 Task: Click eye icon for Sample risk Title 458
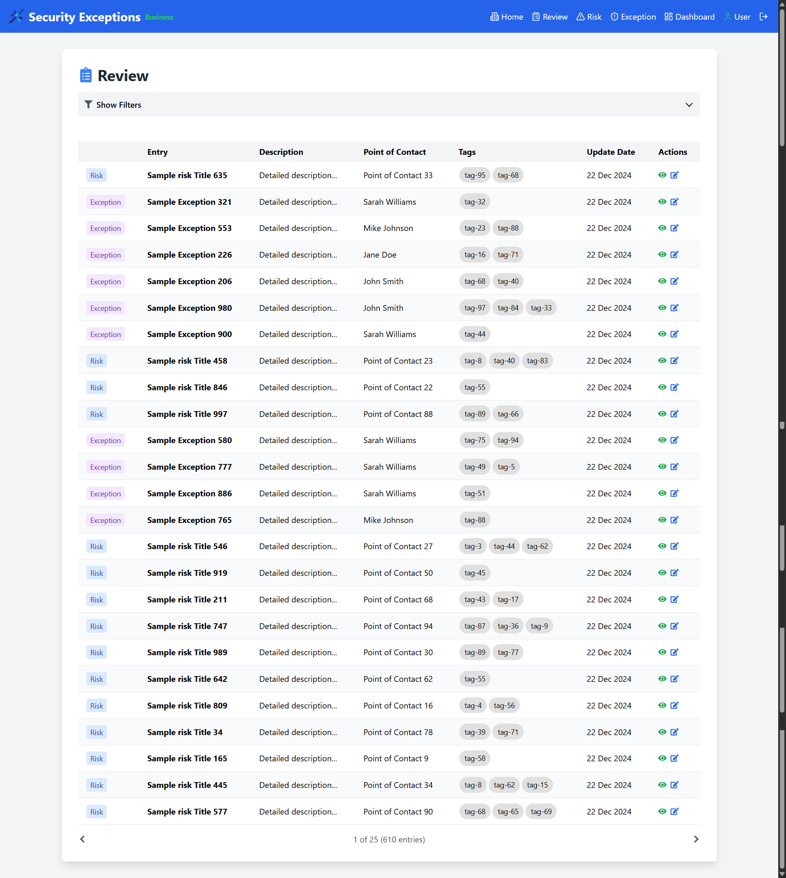tap(662, 360)
